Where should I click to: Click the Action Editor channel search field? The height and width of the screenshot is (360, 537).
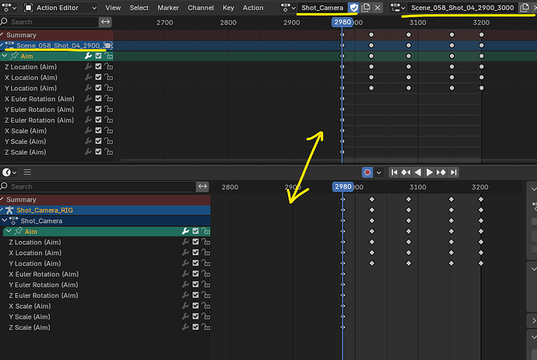click(x=53, y=22)
